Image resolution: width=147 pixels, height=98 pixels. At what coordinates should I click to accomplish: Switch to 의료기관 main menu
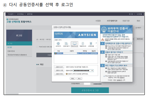point(126,21)
